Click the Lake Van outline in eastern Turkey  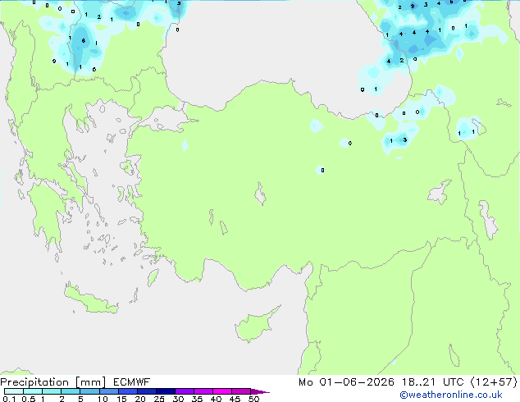(x=440, y=192)
